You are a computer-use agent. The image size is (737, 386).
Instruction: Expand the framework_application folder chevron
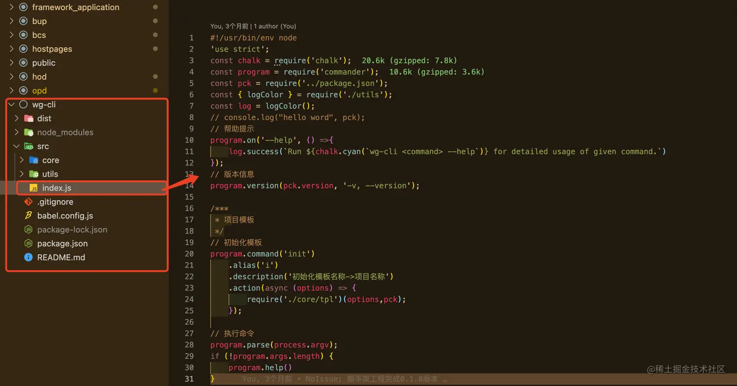(x=11, y=7)
